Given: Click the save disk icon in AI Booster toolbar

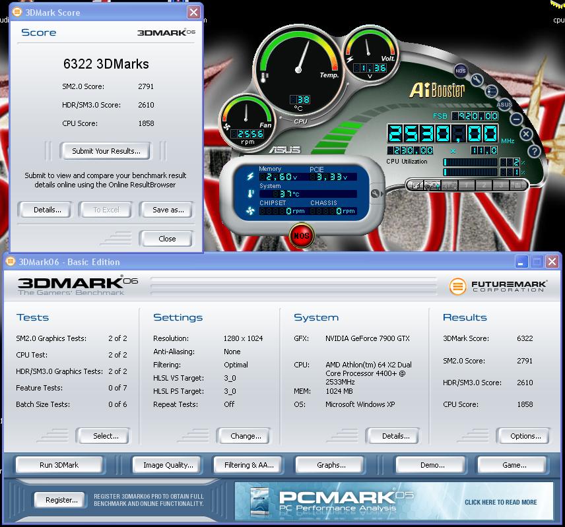Looking at the screenshot, I should coord(517,185).
